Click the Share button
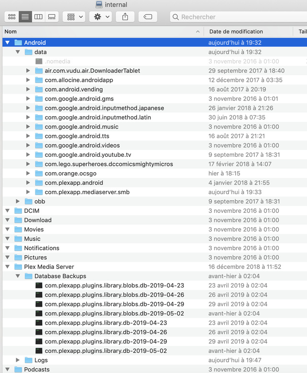This screenshot has height=373, width=307. (x=125, y=17)
